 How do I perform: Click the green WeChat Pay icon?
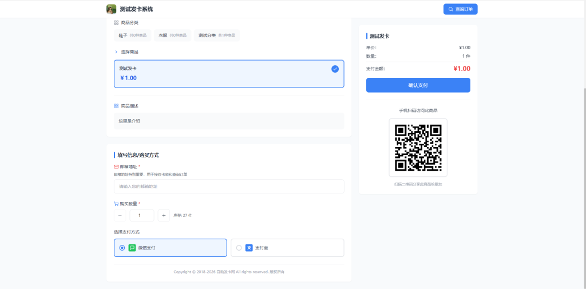click(x=132, y=248)
